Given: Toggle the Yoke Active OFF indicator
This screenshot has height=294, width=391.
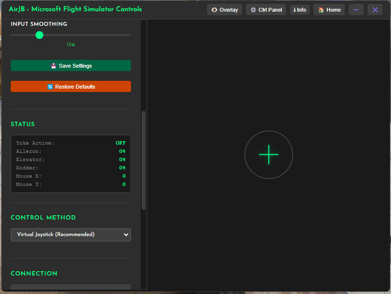Looking at the screenshot, I should pos(120,143).
